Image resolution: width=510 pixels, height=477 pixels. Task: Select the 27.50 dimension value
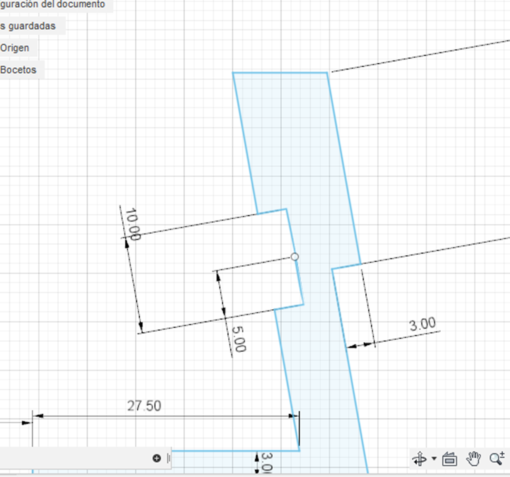(x=144, y=406)
